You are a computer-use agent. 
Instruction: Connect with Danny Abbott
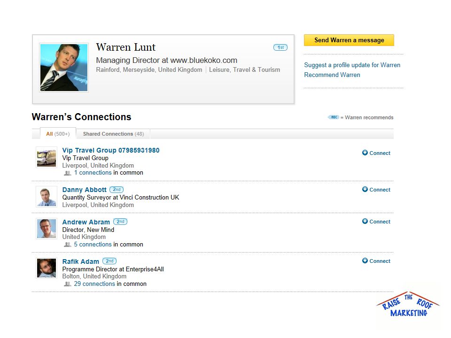tap(376, 189)
